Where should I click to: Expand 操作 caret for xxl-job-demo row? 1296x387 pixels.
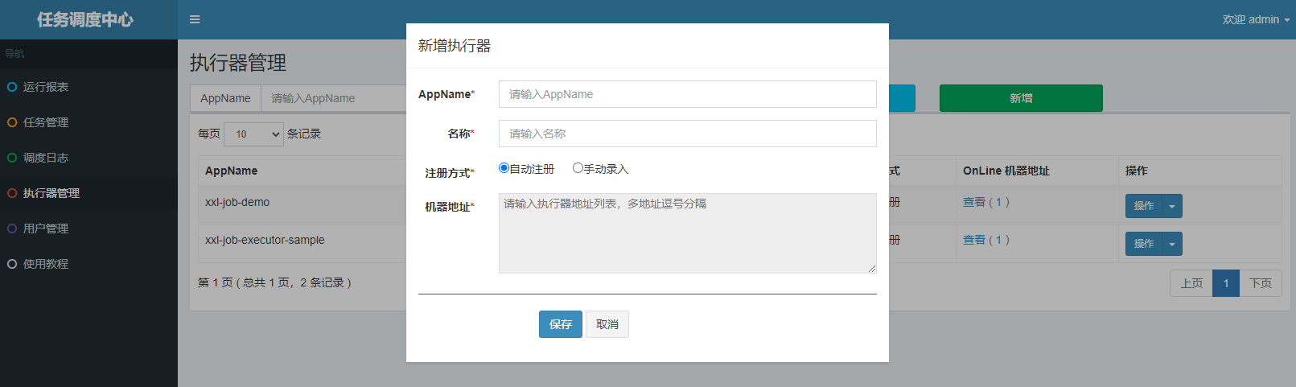[1172, 206]
